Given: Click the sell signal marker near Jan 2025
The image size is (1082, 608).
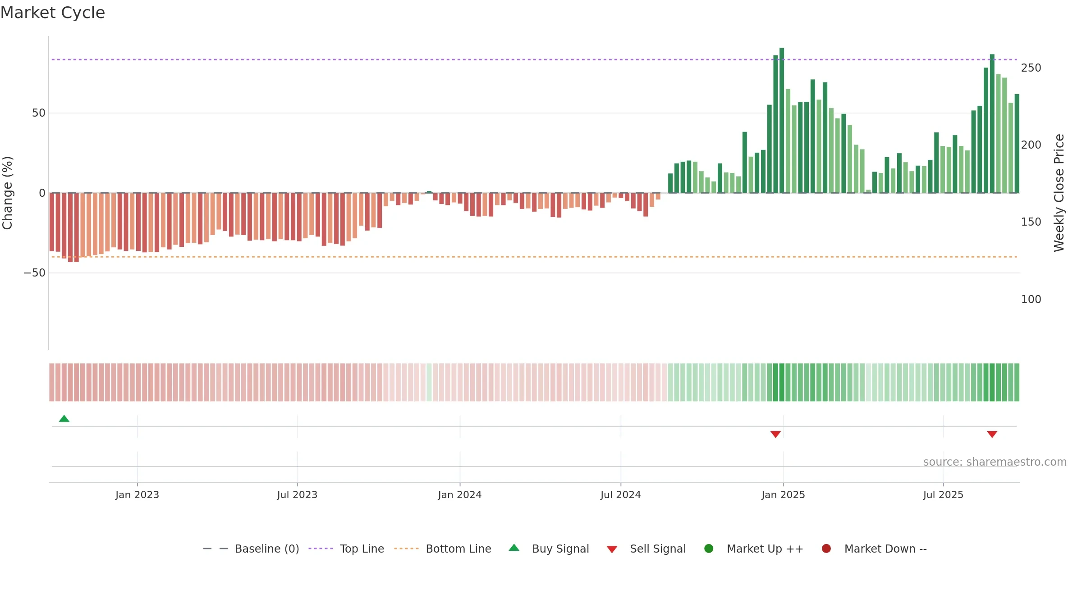Looking at the screenshot, I should [x=775, y=434].
